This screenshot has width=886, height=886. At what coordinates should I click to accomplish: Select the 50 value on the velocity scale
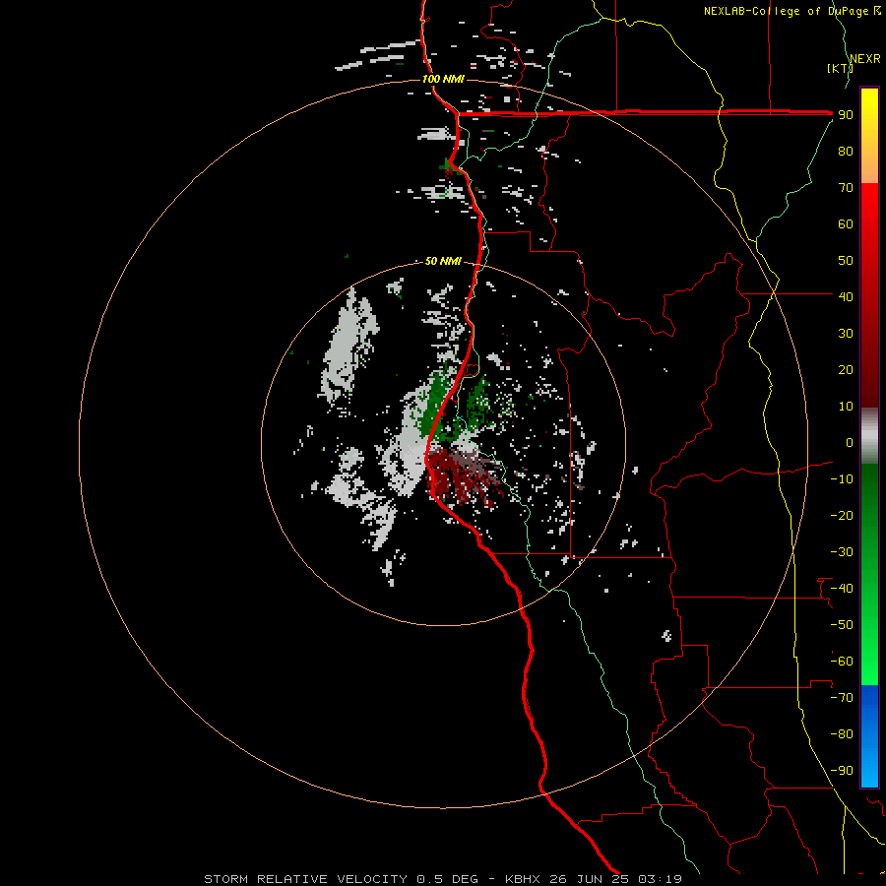pyautogui.click(x=846, y=261)
